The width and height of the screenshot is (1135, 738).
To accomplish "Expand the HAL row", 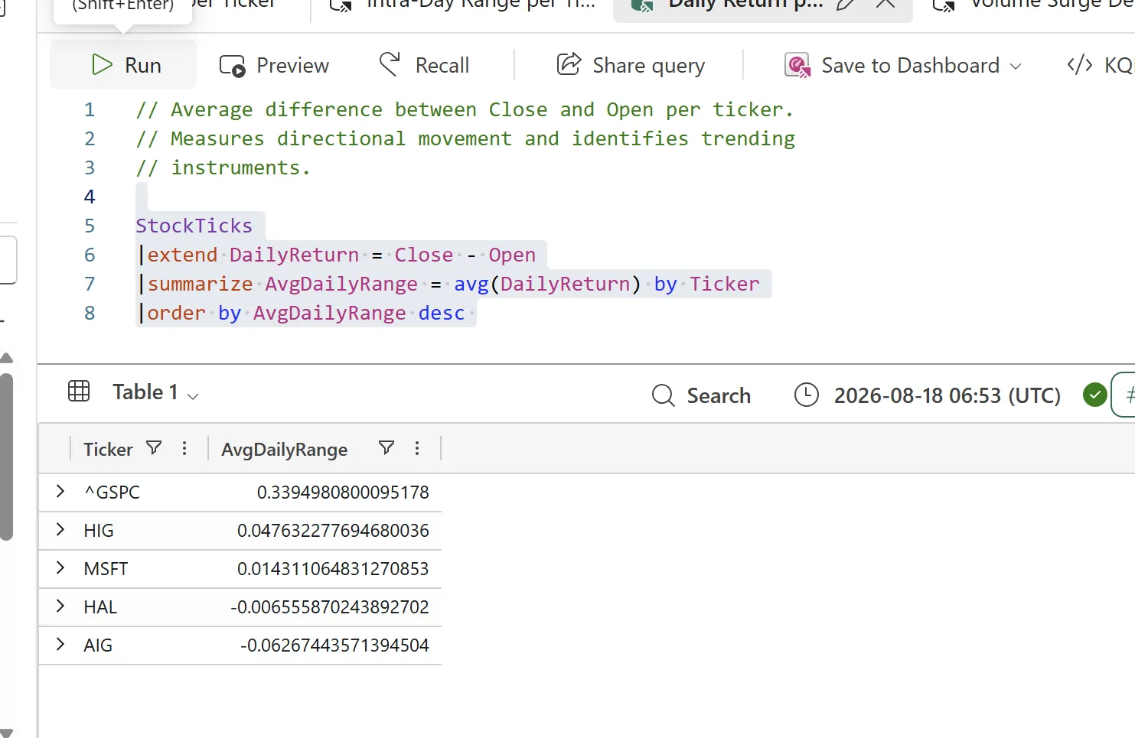I will coord(60,606).
